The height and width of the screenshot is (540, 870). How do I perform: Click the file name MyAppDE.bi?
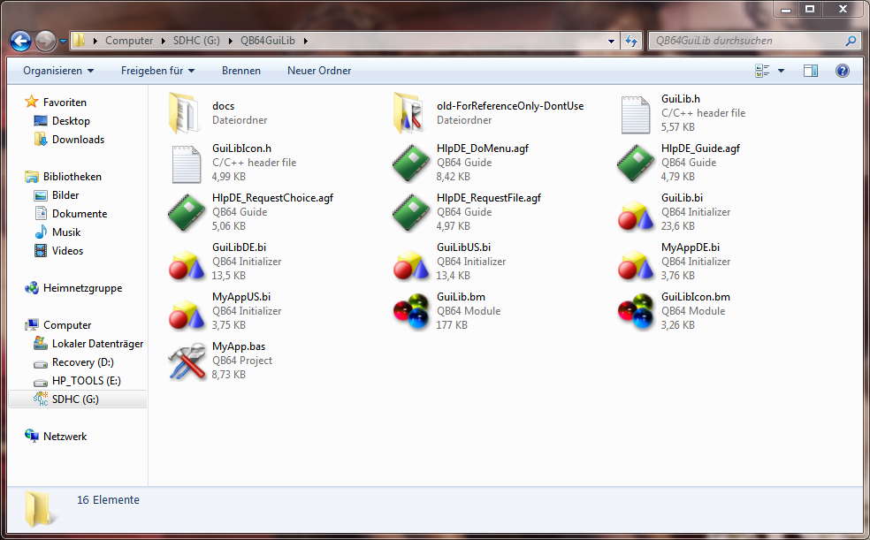[x=691, y=247]
